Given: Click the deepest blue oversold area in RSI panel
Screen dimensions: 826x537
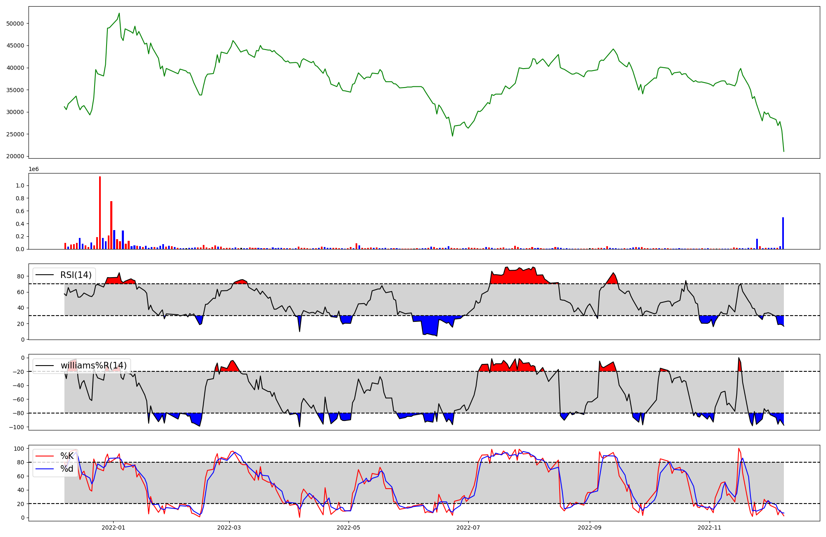Looking at the screenshot, I should click(x=430, y=326).
